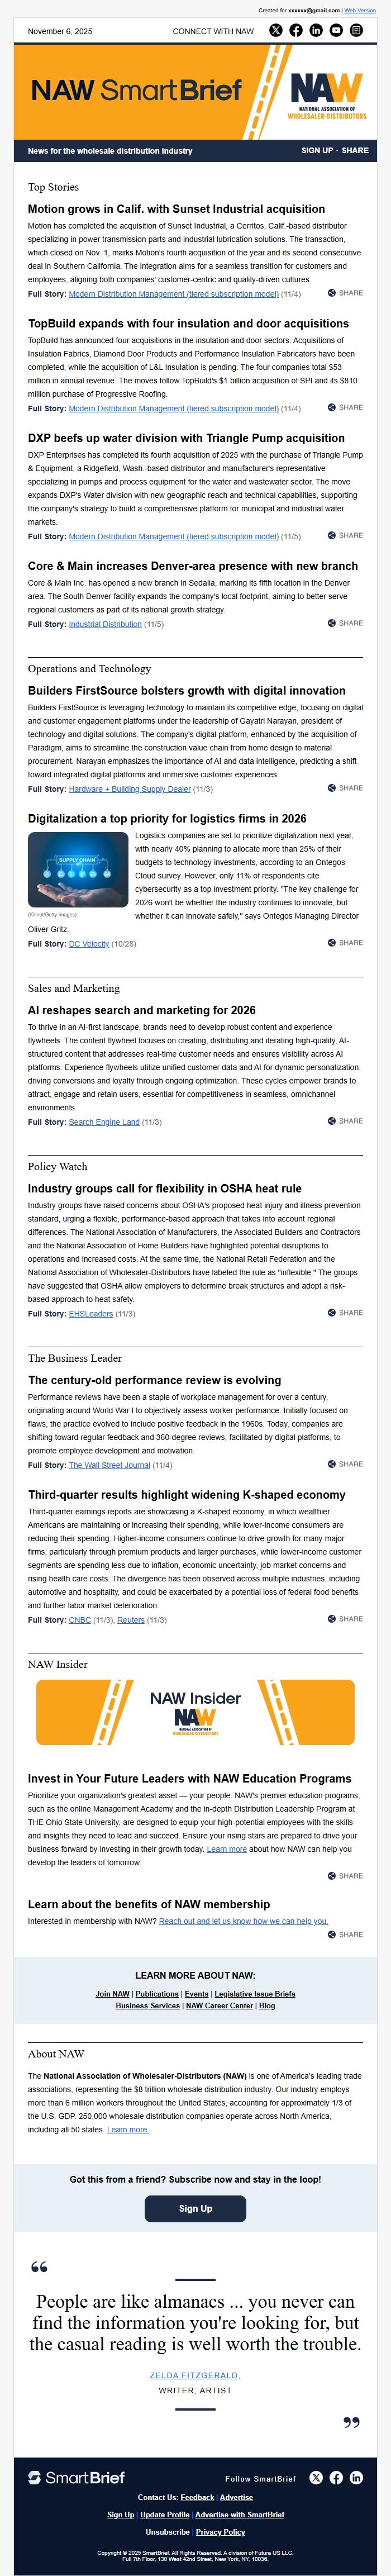Select SIGN UP in the dark header bar
This screenshot has height=2576, width=391.
317,150
